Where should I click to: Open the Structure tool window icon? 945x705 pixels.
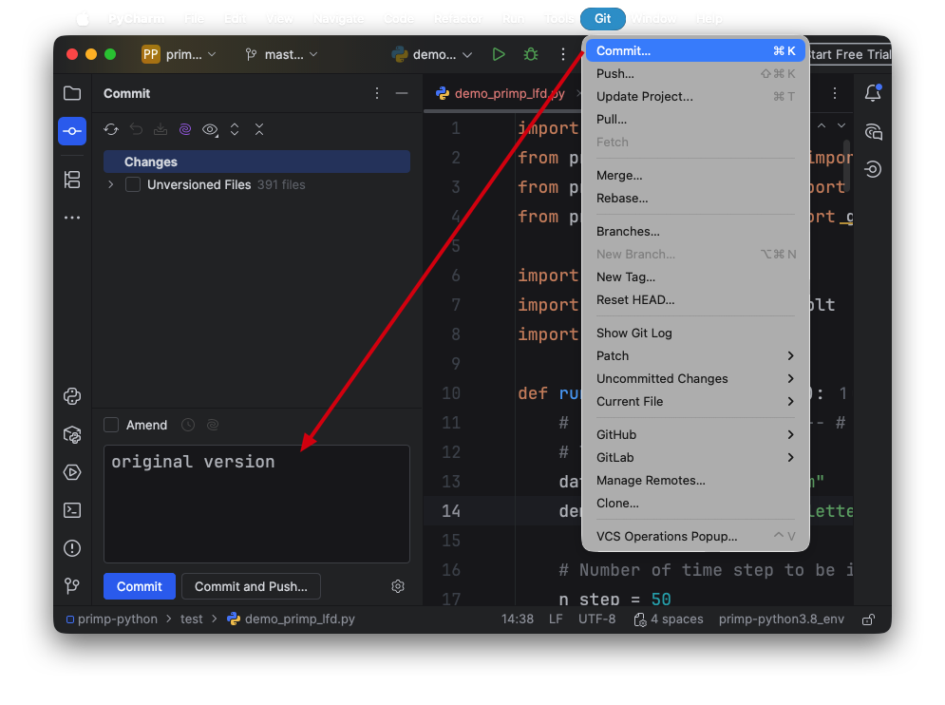[x=72, y=180]
